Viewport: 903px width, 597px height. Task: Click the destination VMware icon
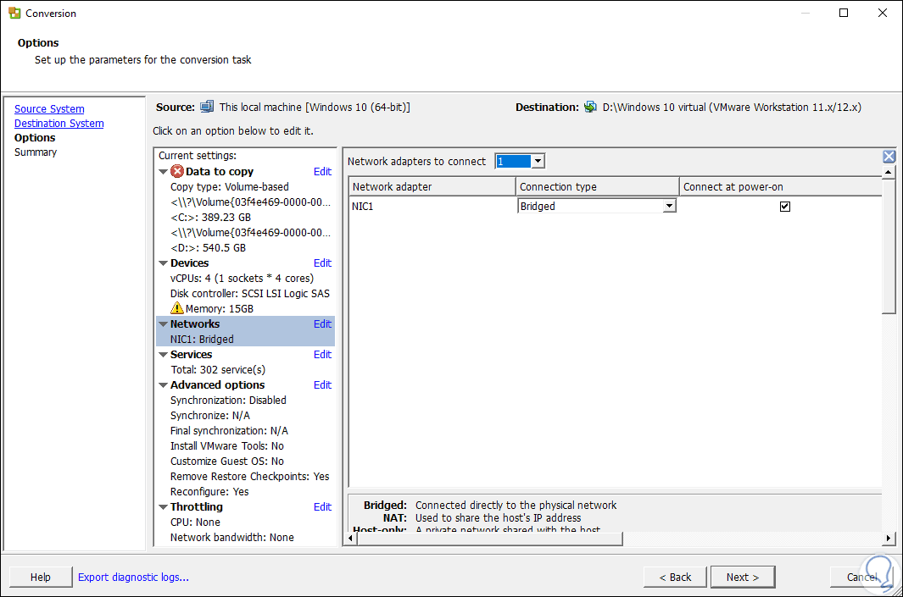click(590, 107)
